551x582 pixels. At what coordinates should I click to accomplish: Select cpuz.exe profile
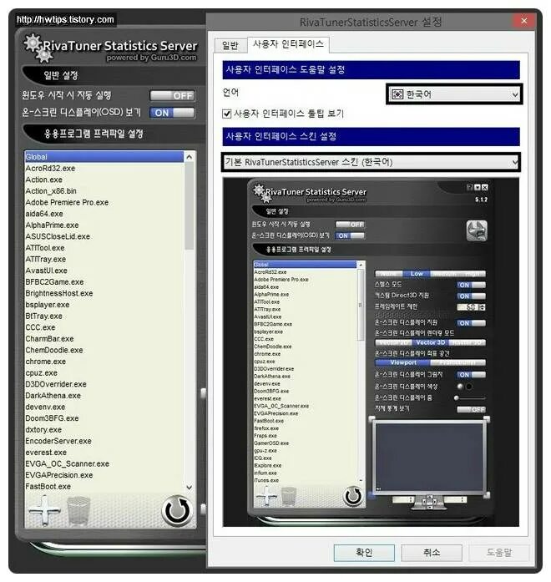[104, 373]
